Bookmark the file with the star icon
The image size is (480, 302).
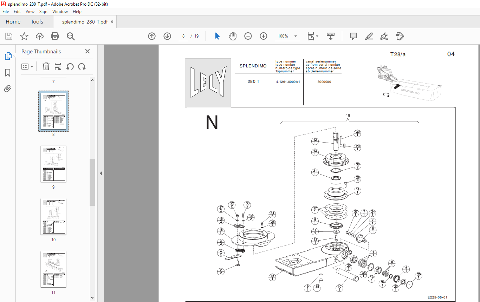(24, 36)
